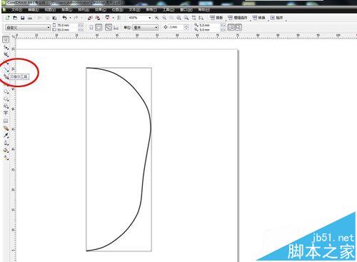This screenshot has width=357, height=262.
Task: Select the Table tool in the toolbox
Action: [6, 121]
